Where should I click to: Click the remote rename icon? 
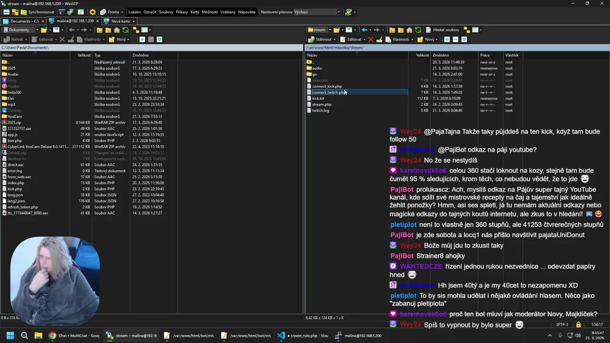[x=379, y=39]
